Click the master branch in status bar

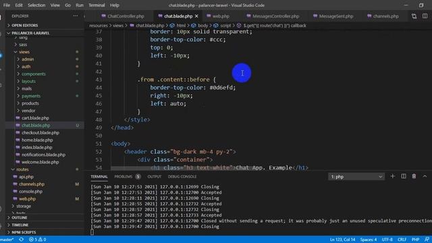(x=7, y=240)
